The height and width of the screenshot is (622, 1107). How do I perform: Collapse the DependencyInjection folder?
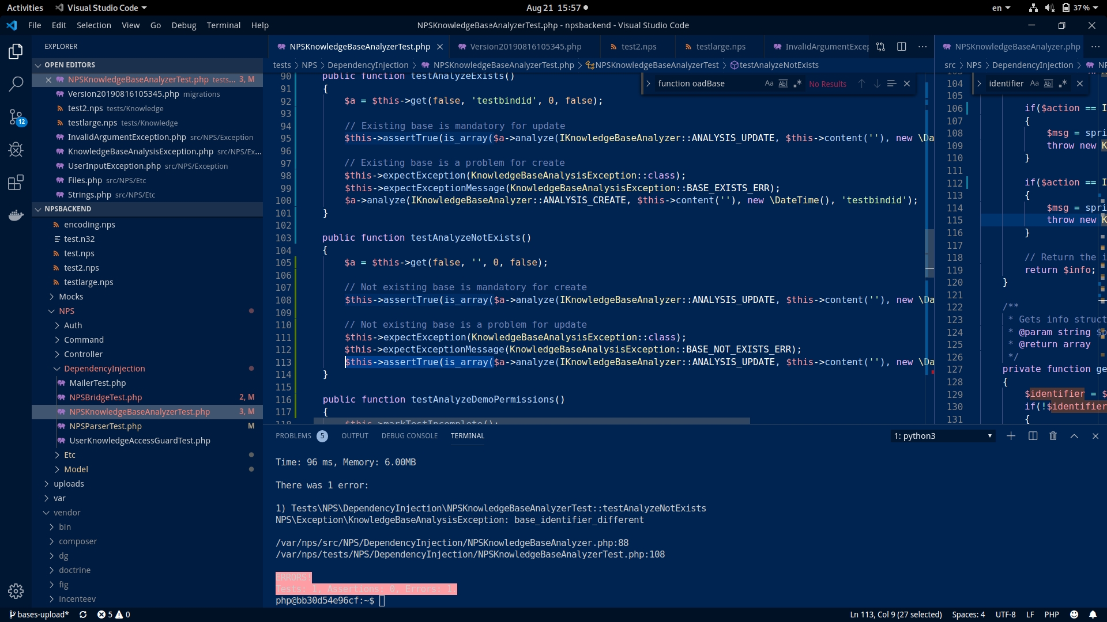click(x=104, y=369)
